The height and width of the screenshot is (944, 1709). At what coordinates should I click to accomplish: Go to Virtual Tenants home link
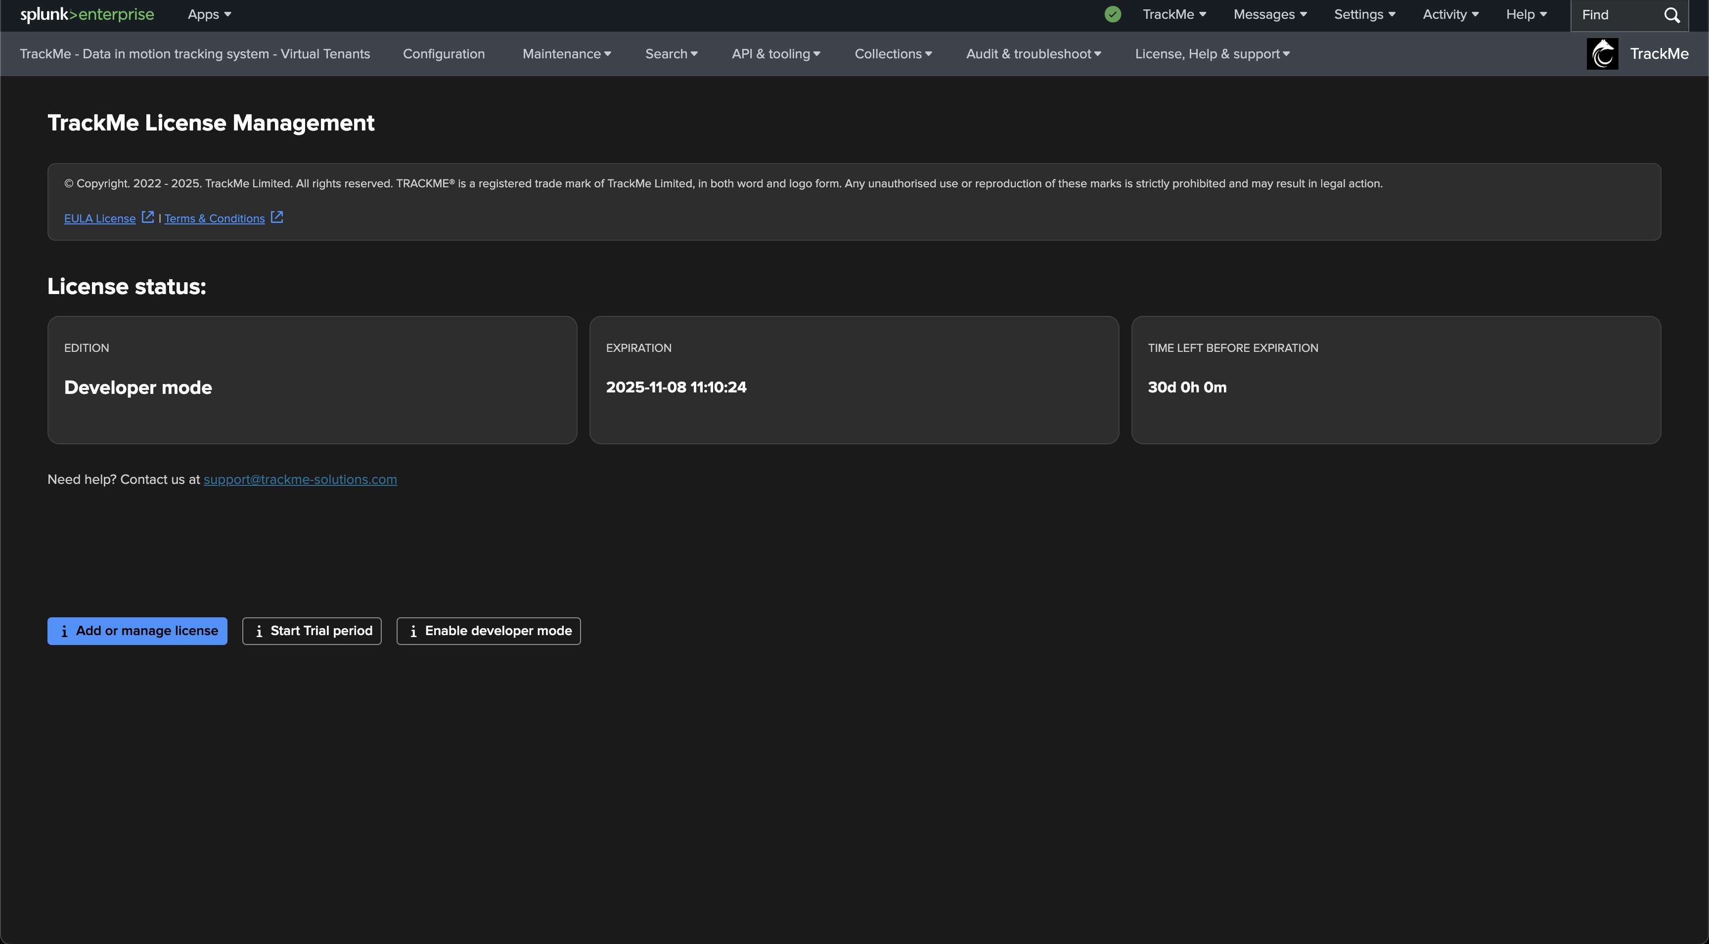195,54
